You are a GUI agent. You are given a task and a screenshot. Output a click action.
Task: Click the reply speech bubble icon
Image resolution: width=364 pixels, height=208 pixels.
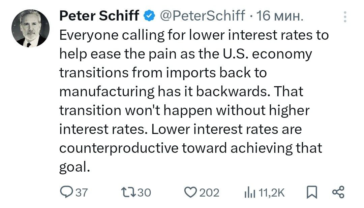[x=66, y=192]
